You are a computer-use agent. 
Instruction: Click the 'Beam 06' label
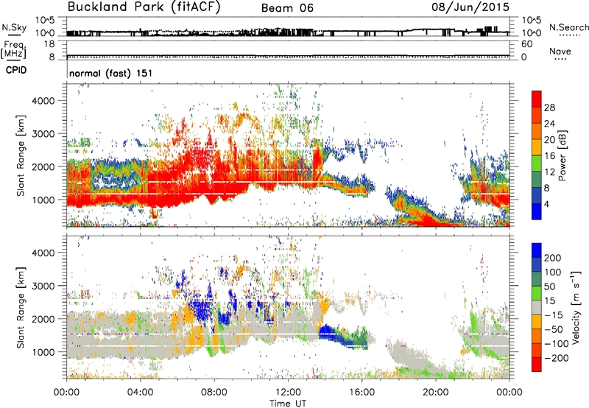(287, 8)
